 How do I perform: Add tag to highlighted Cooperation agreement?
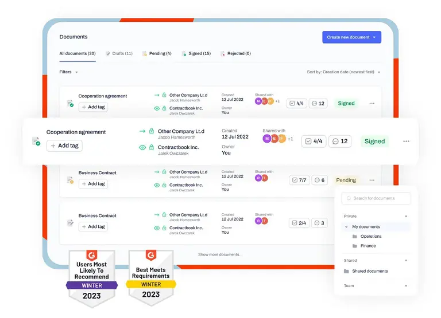[x=64, y=146]
